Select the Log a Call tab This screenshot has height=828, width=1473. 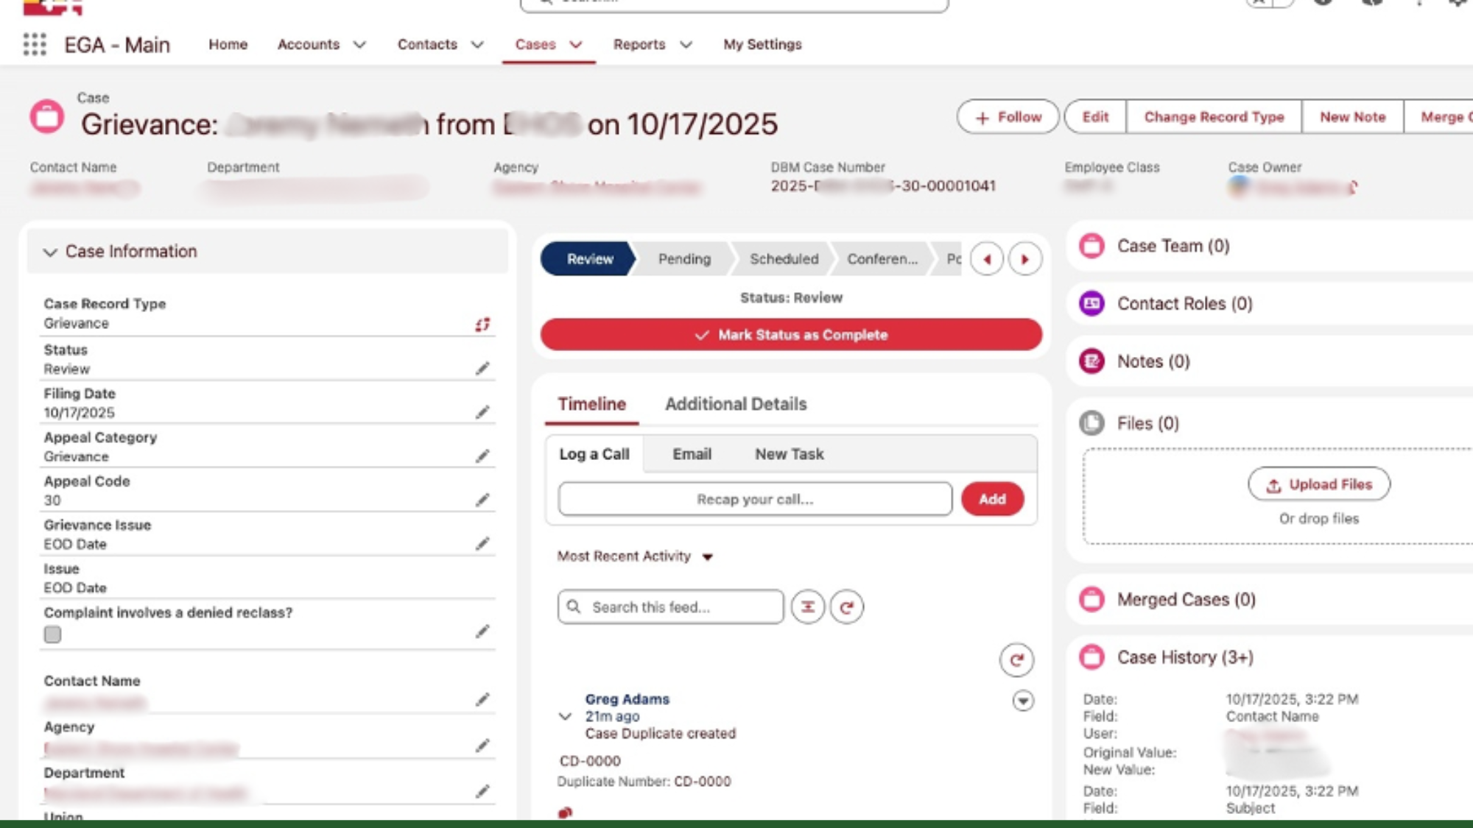coord(594,454)
